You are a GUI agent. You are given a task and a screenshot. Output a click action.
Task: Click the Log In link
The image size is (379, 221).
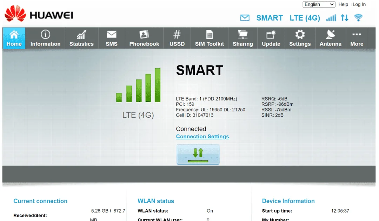pos(359,4)
